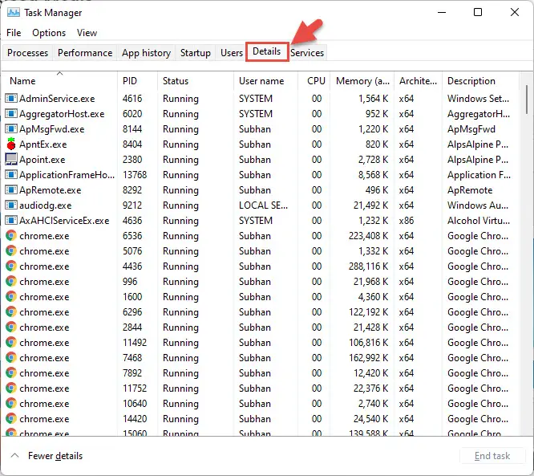The image size is (534, 476).
Task: Click the ApMsgFwd.exe process icon
Action: tap(11, 129)
